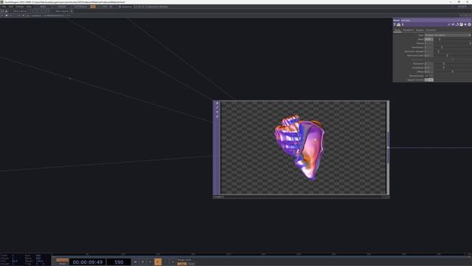472x266 pixels.
Task: Click the Offset parameter slider
Action: pos(452,72)
